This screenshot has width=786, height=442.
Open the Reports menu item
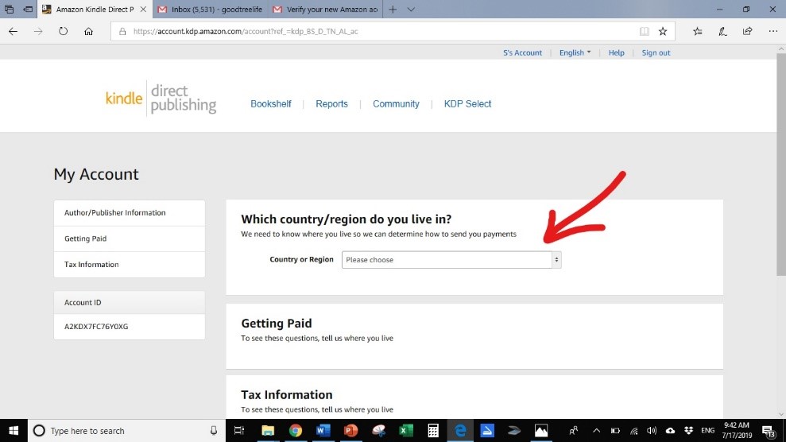(x=331, y=103)
